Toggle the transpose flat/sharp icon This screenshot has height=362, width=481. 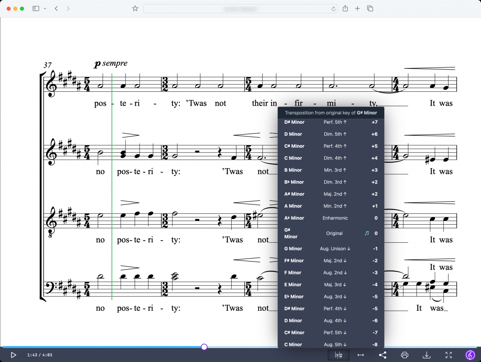click(x=339, y=355)
